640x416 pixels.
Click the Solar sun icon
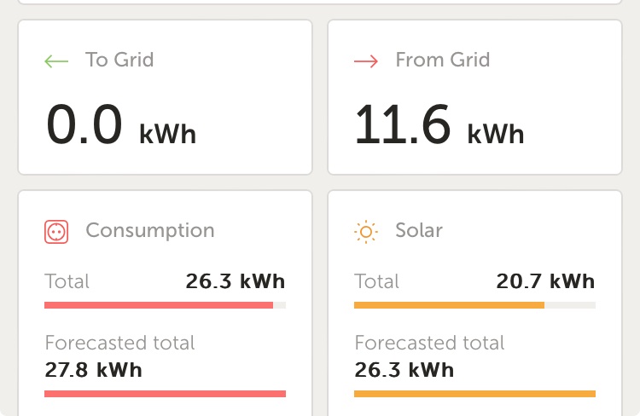365,231
